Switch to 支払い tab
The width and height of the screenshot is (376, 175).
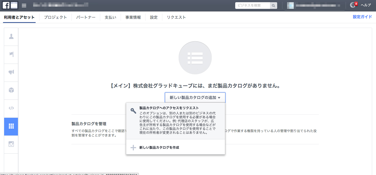tap(110, 17)
